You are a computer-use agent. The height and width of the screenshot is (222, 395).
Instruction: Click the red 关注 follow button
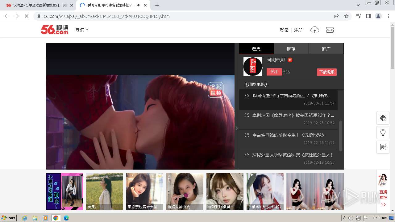click(274, 72)
